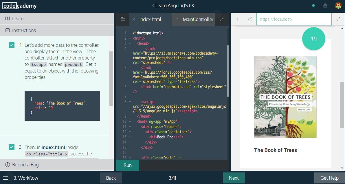
Task: Click the browser preview back arrow
Action: tap(237, 19)
